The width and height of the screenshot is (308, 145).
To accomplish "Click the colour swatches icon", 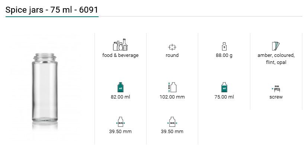I will 276,46.
